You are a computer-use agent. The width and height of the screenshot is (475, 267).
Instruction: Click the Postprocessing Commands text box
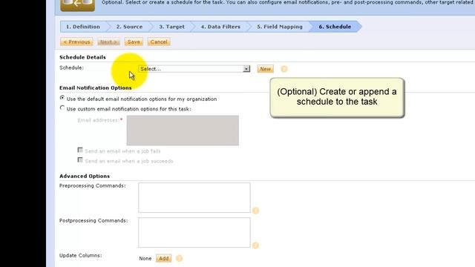point(194,232)
